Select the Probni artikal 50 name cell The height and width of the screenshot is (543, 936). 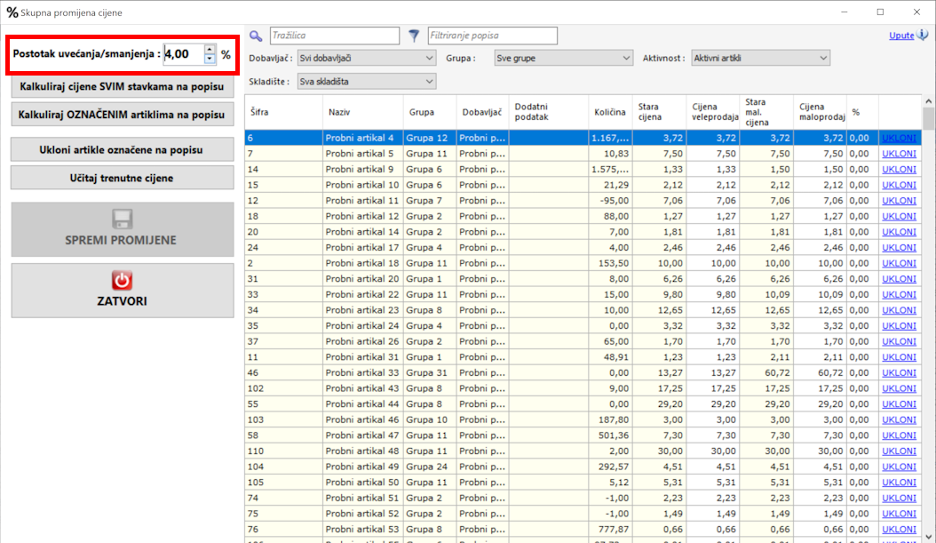(363, 483)
